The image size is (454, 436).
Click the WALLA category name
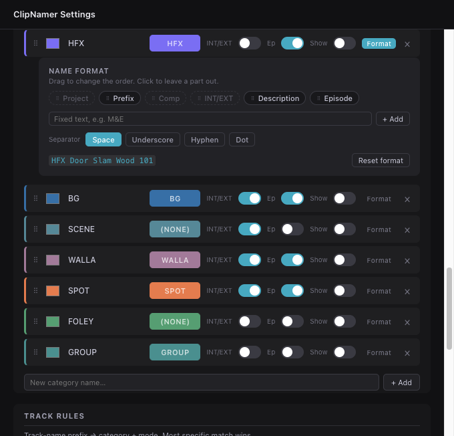pyautogui.click(x=82, y=260)
